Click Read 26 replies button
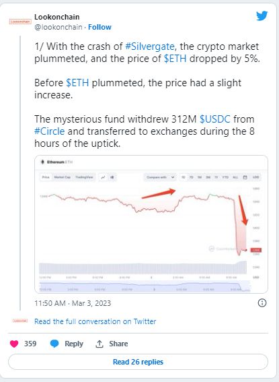Viewport: 279px width, 382px height. coord(138,362)
